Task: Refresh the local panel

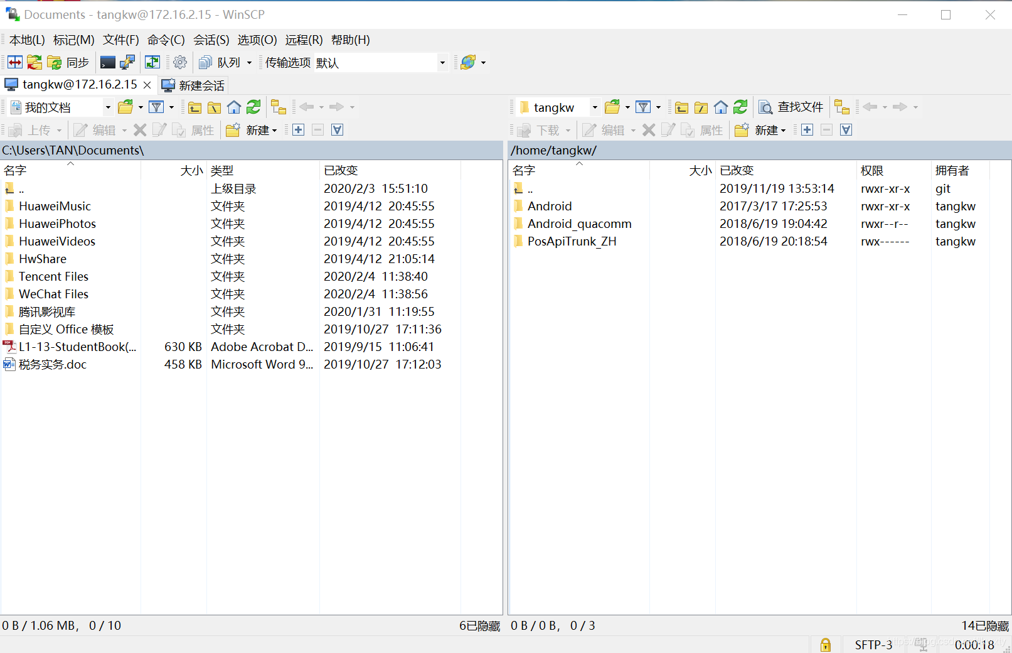Action: pyautogui.click(x=253, y=107)
